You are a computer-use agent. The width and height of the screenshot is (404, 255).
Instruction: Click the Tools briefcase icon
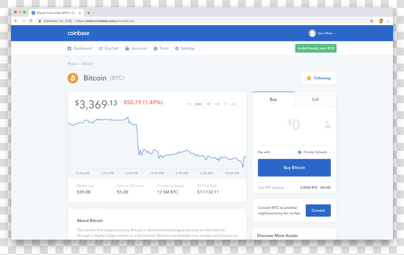[x=156, y=49]
